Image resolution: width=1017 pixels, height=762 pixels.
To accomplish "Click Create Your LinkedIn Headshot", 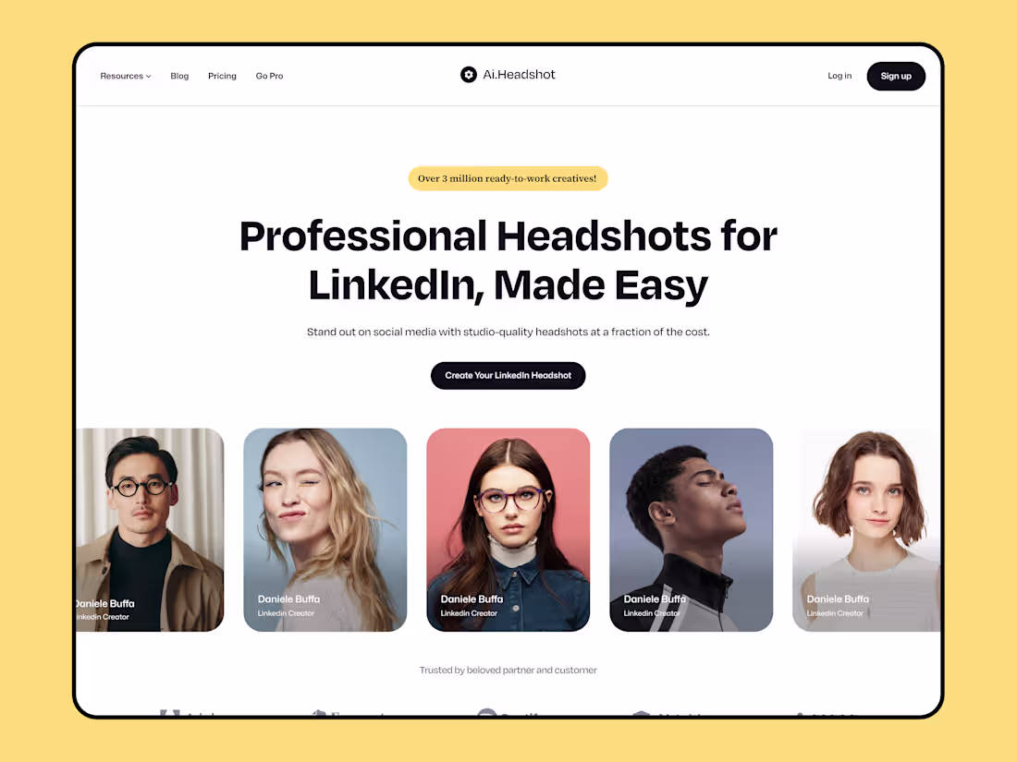I will pyautogui.click(x=508, y=375).
